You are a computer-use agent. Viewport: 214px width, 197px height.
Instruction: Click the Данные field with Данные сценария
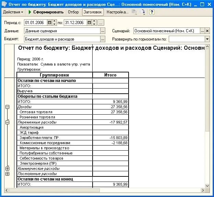pyautogui.click(x=62, y=31)
